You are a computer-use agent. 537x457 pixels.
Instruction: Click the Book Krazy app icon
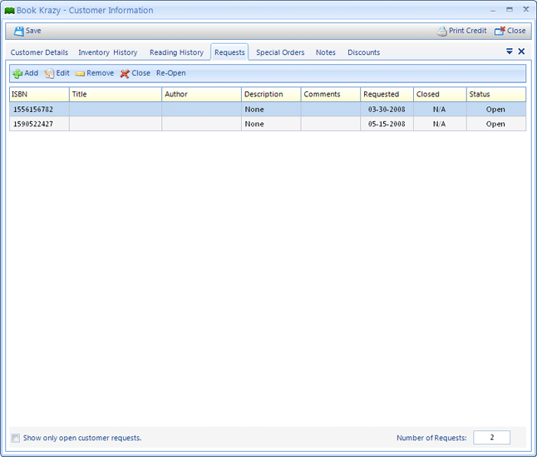pyautogui.click(x=9, y=11)
